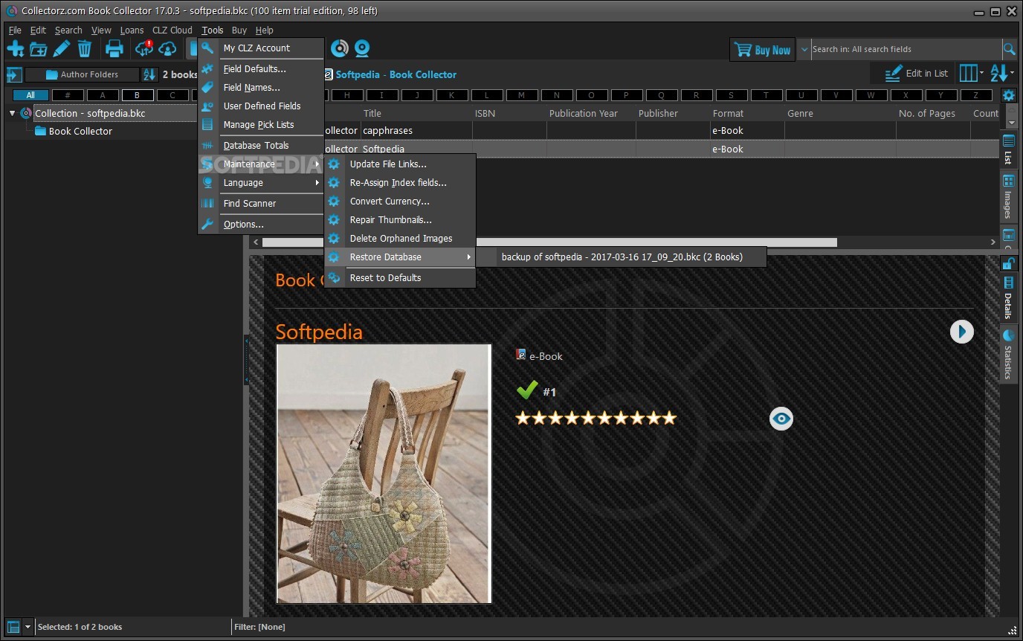Click the barcode icon beside Find Scanner
Screen dimensions: 1023x641
point(207,204)
